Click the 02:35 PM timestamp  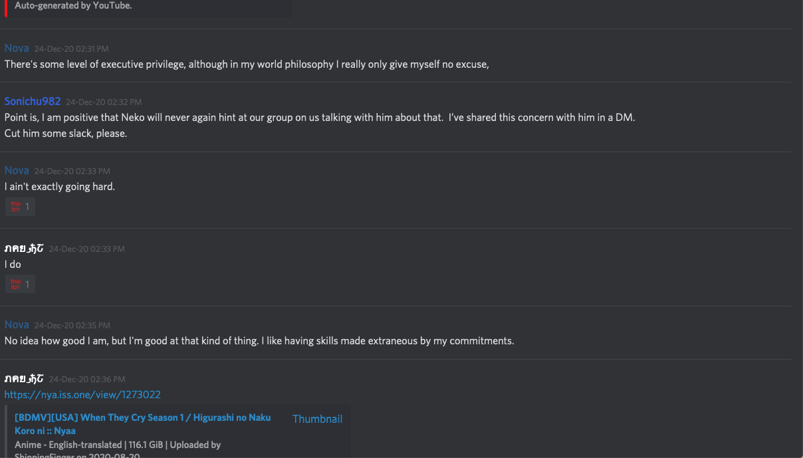click(x=72, y=325)
